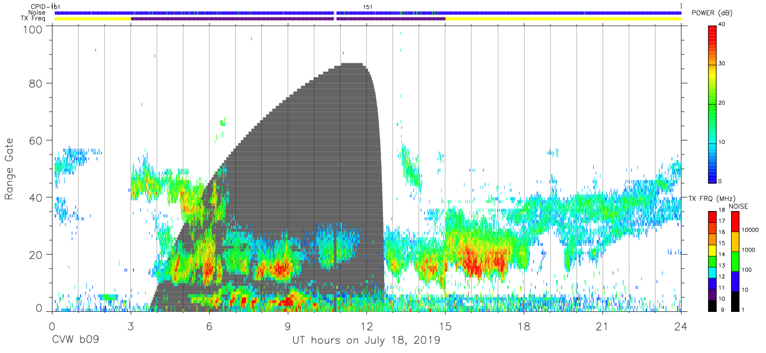766x353 pixels.
Task: Click the power colorbar gradient strip
Action: pos(712,103)
